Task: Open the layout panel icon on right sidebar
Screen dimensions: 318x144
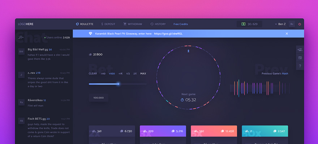Action: (x=300, y=58)
